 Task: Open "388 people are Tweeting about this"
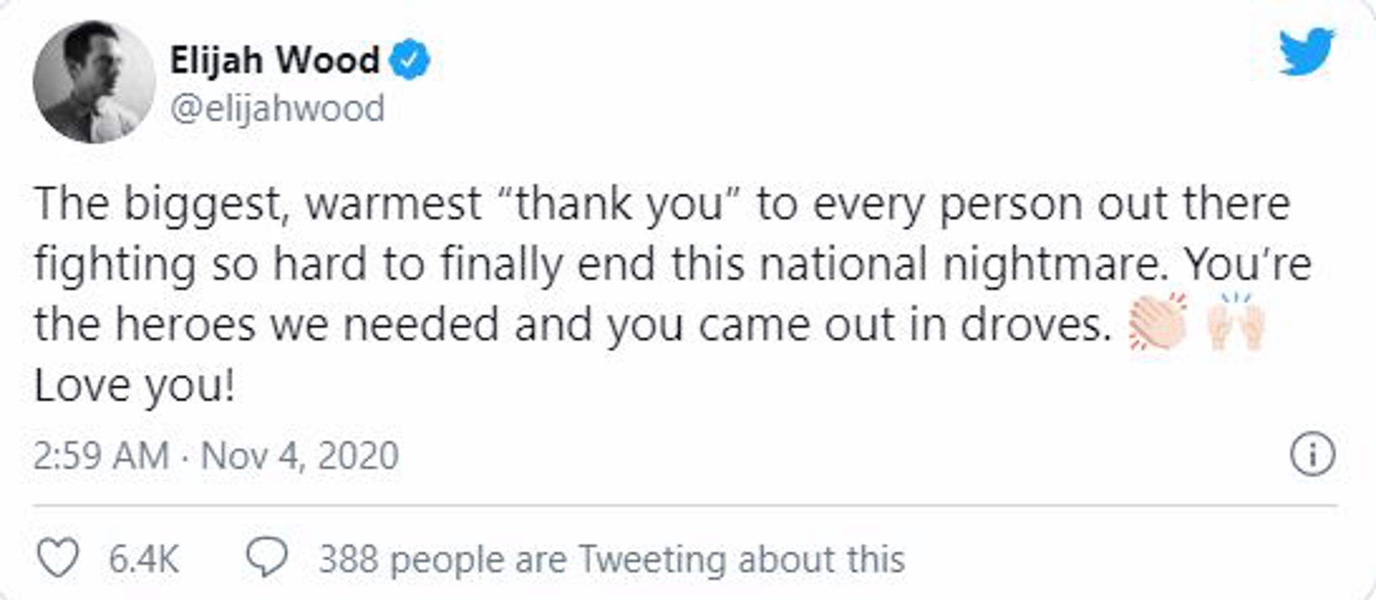click(x=612, y=558)
